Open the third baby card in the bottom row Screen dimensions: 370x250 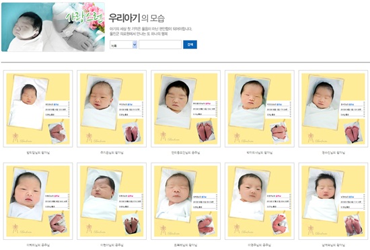point(186,201)
